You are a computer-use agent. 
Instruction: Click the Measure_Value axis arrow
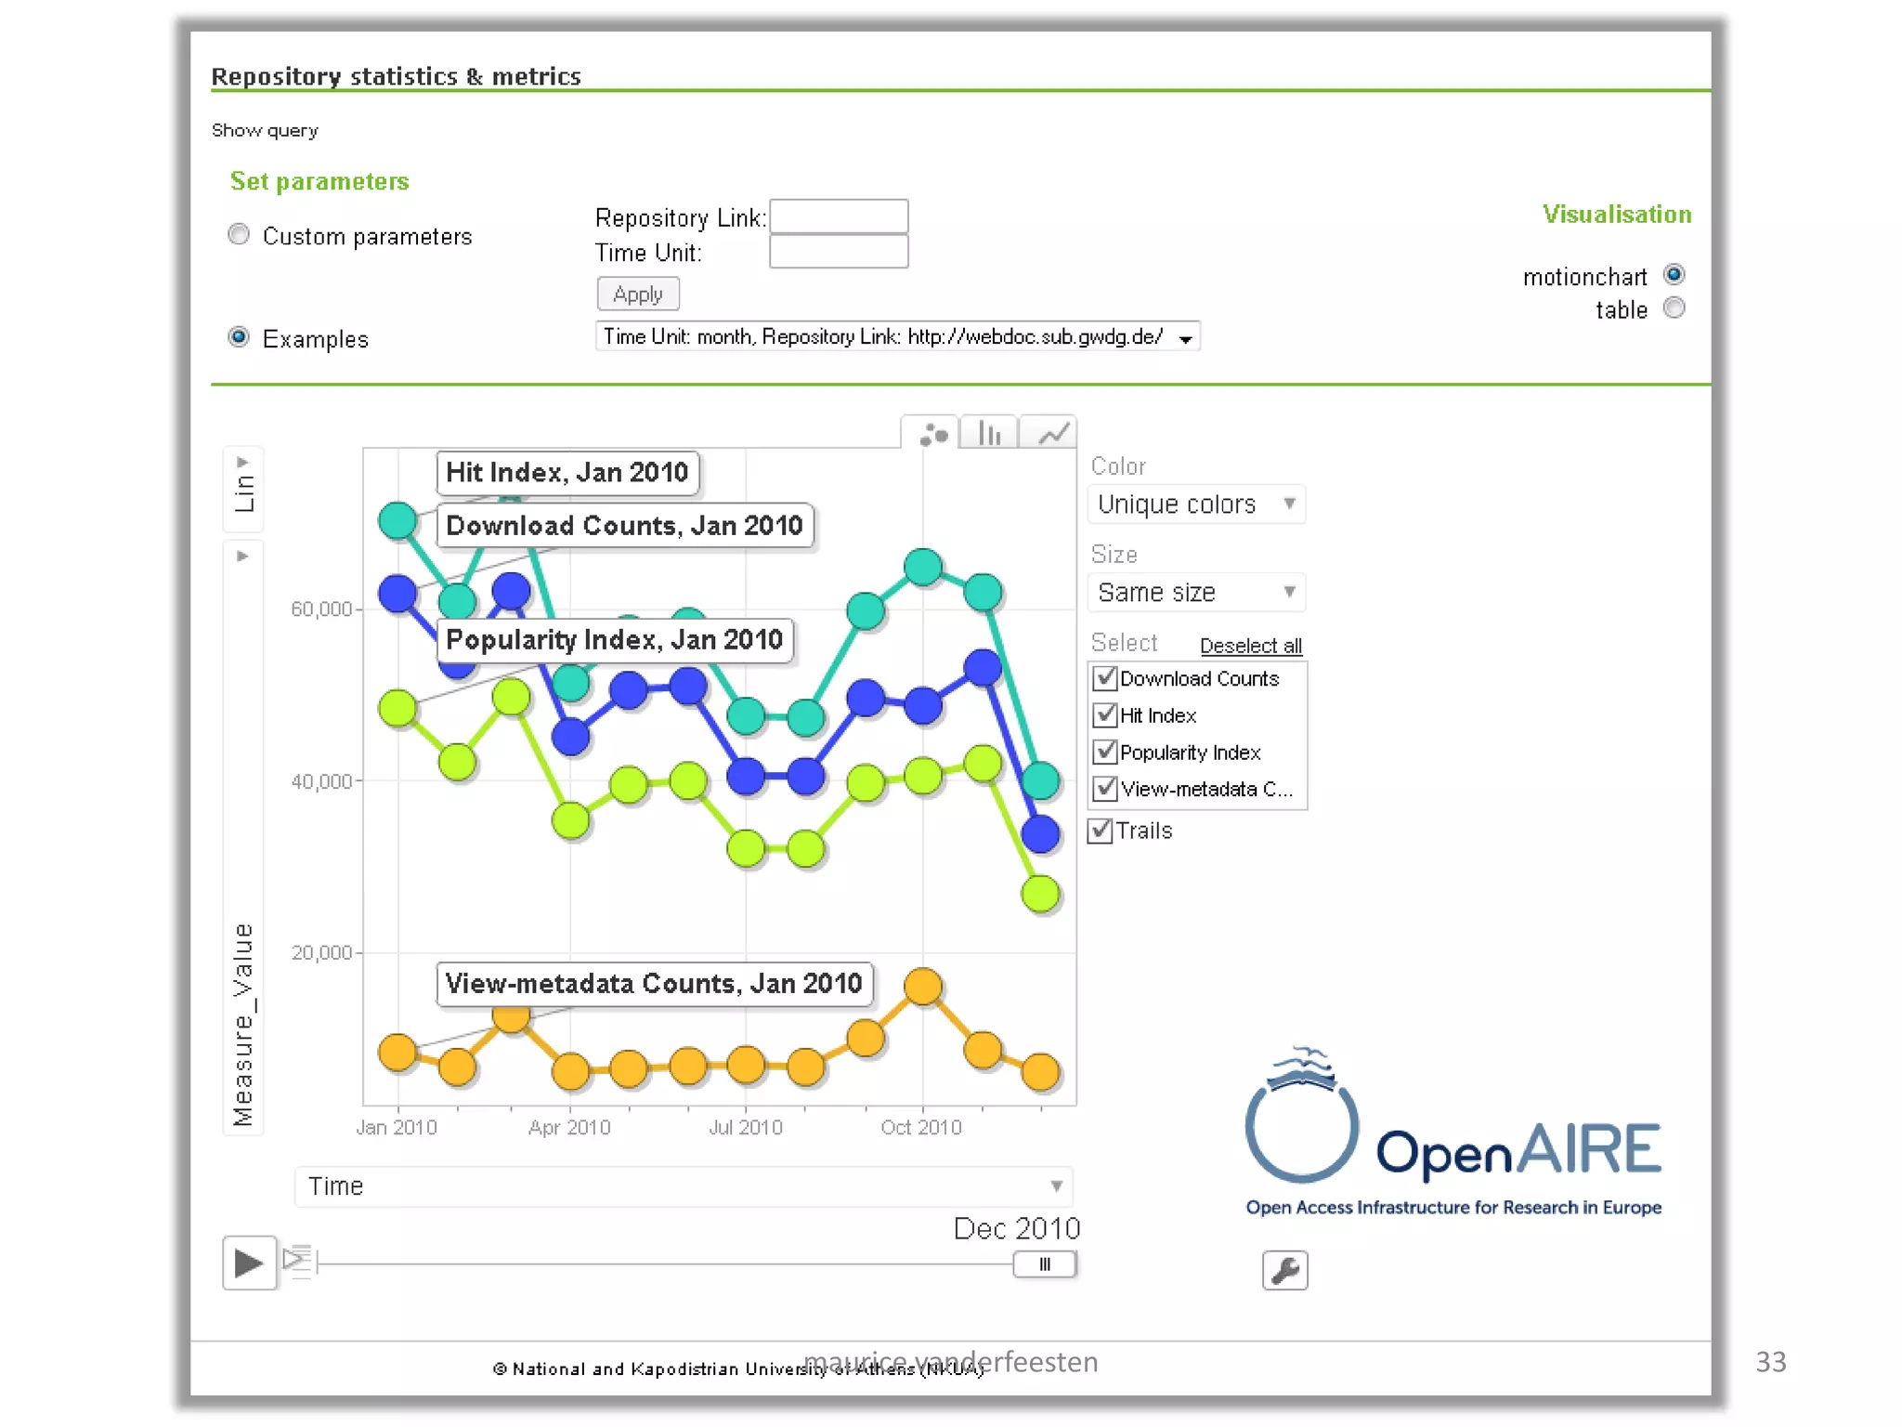tap(243, 556)
